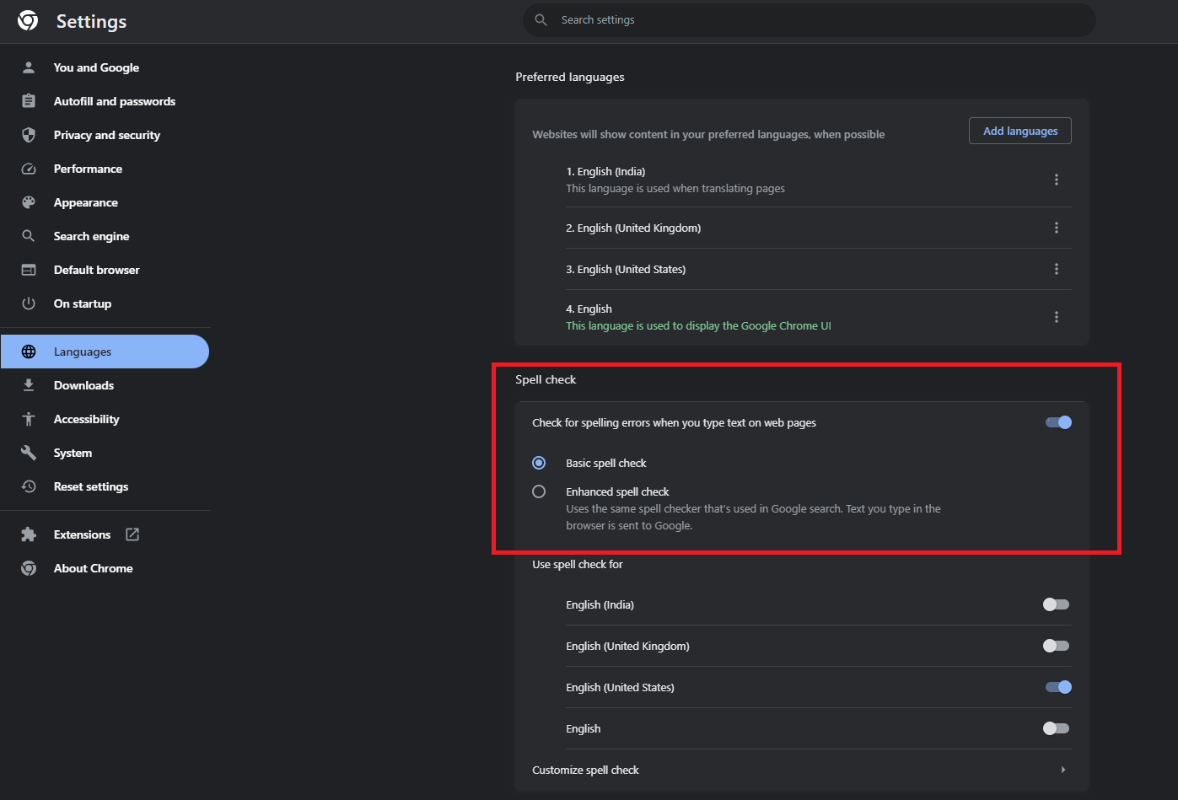
Task: Click the Default browser window icon
Action: click(x=29, y=270)
